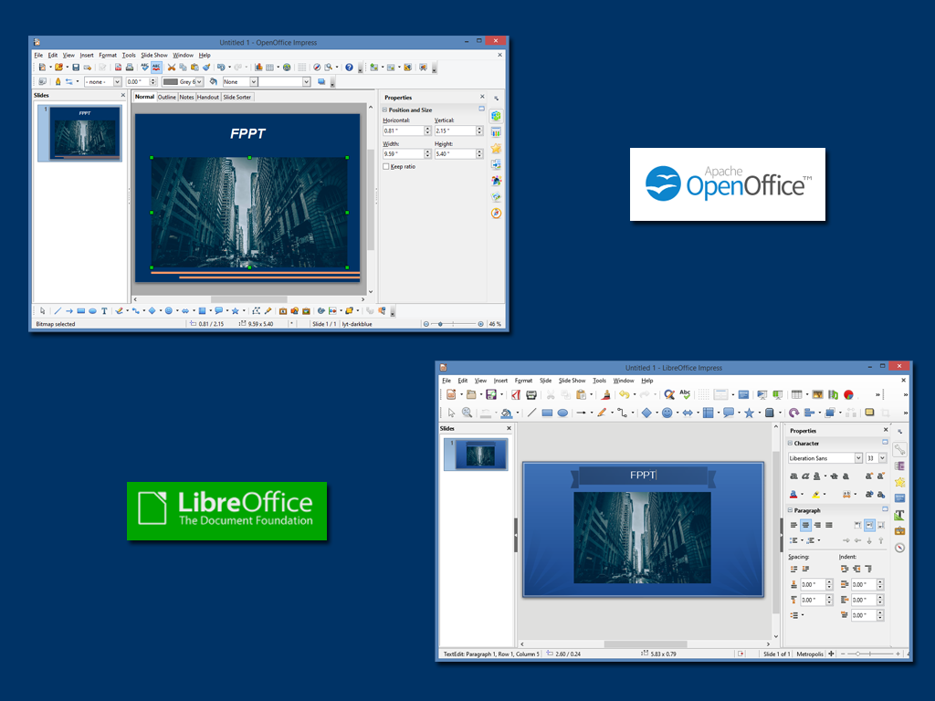Open the Outline view tab in OpenOffice

pos(167,97)
